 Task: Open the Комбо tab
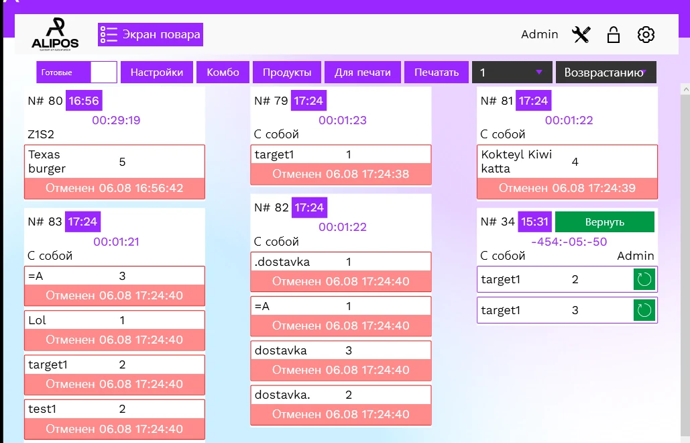point(223,72)
